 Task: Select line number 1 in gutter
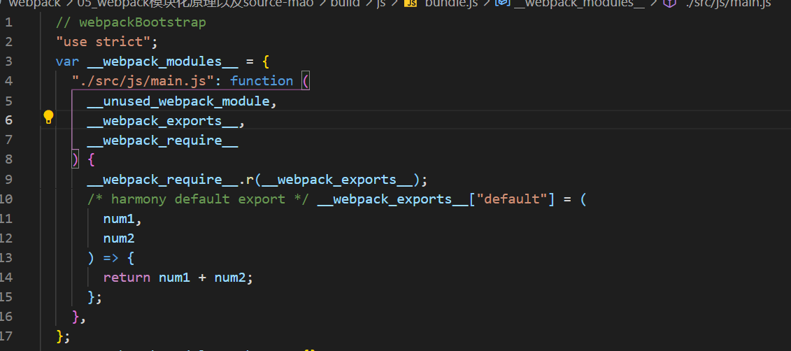[8, 22]
